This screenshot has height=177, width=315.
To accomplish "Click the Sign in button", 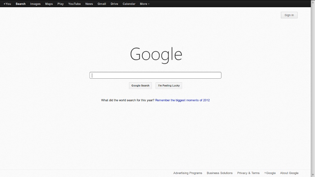I will click(x=289, y=15).
